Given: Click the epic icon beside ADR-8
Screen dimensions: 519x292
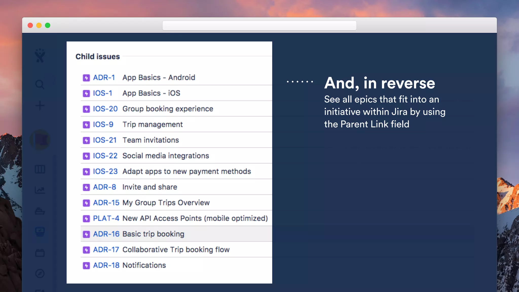Looking at the screenshot, I should pyautogui.click(x=86, y=187).
